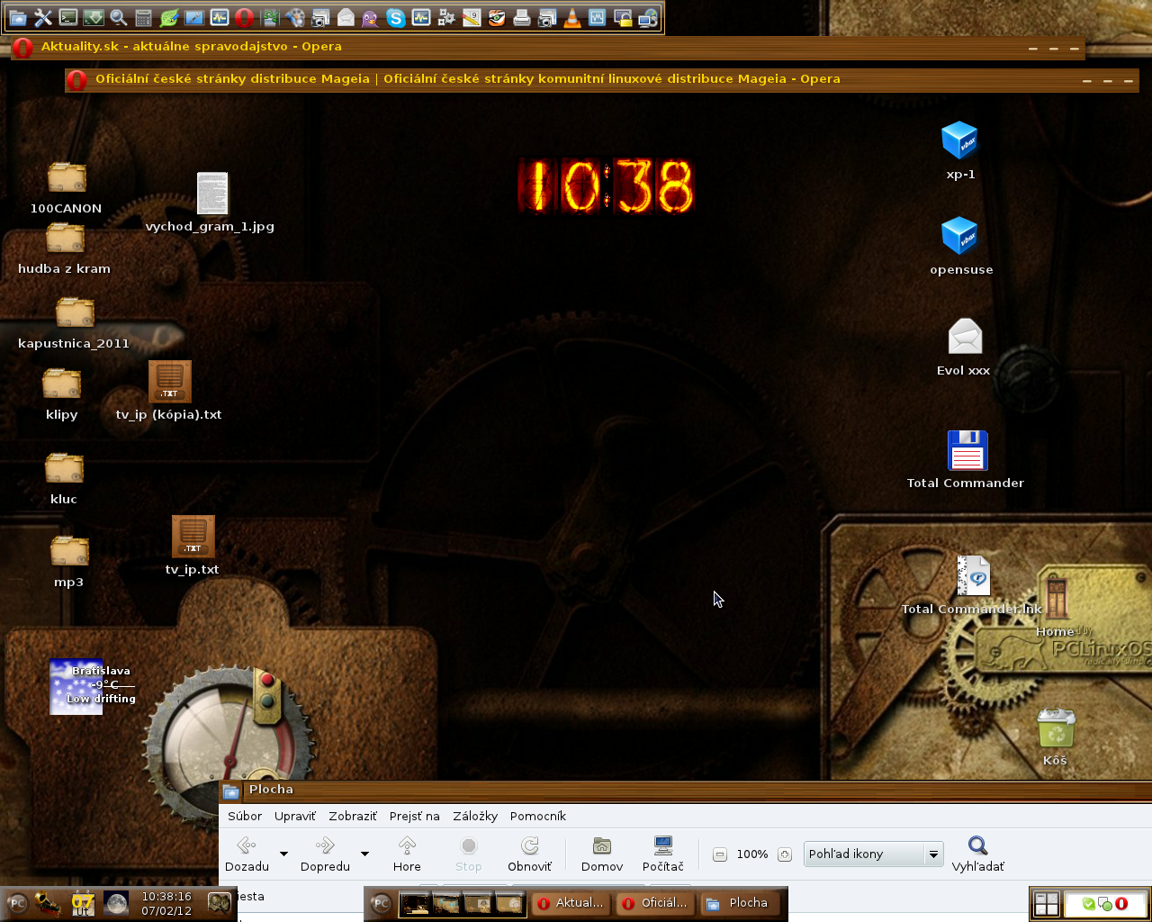Open the Záložky menu
The image size is (1152, 922).
pos(475,816)
